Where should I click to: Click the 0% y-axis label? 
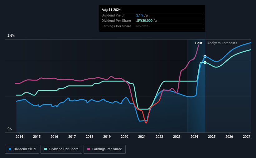pos(10,129)
